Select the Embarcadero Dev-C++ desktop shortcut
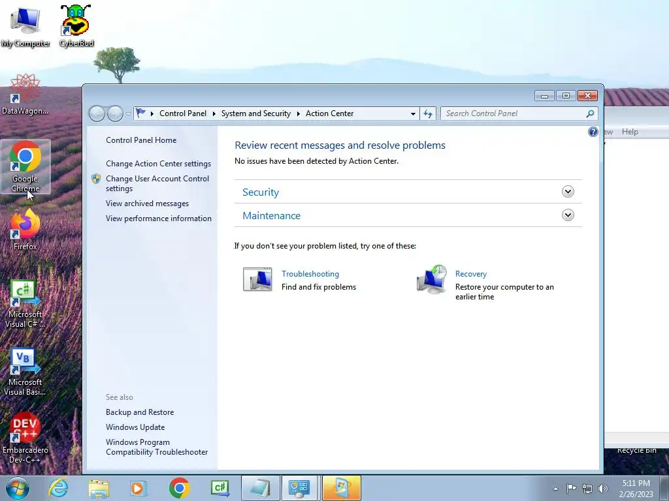 [x=25, y=438]
